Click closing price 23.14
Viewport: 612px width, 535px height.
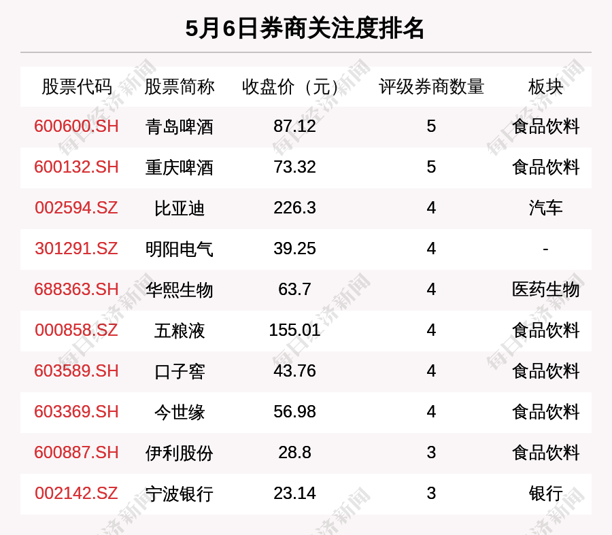click(294, 494)
